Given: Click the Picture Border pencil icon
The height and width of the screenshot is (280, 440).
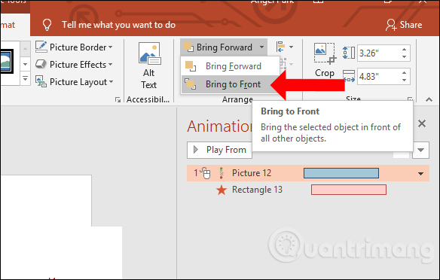Looking at the screenshot, I should tap(41, 47).
